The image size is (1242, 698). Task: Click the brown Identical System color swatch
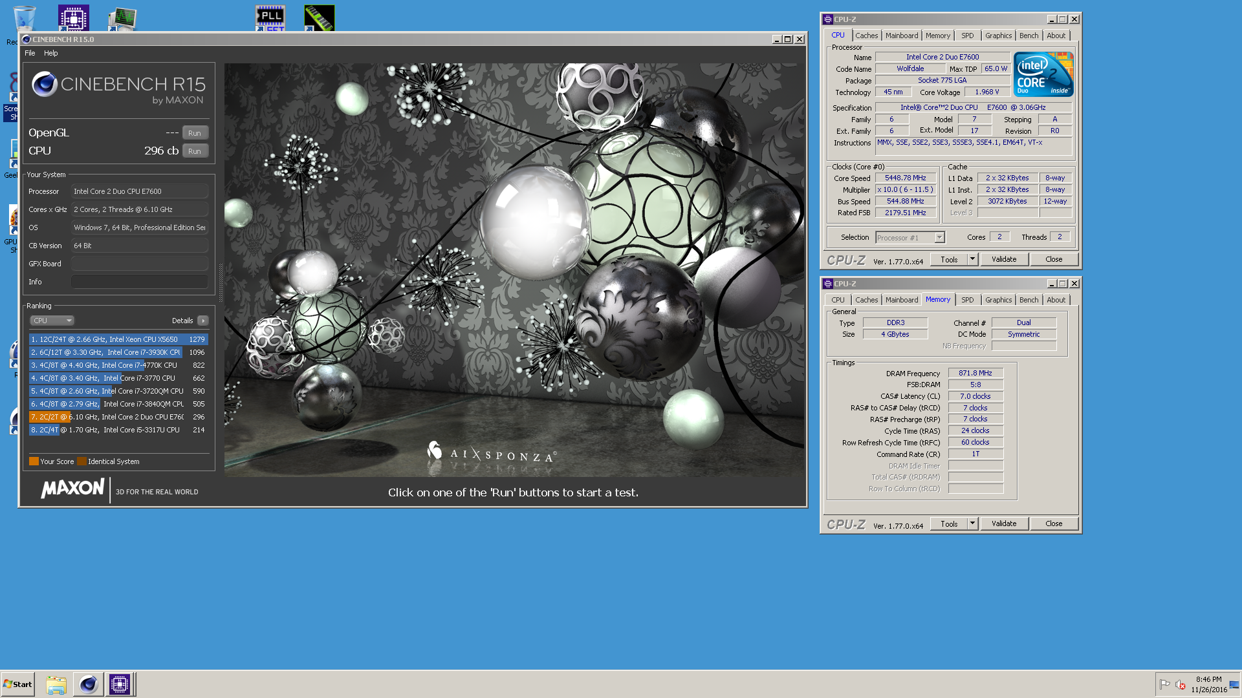pos(82,461)
